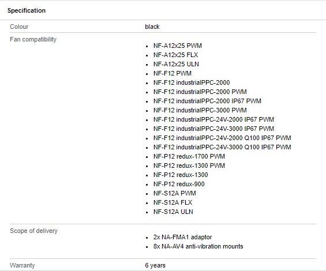Click NF-F12 industrialPPC-3000 PWM item
This screenshot has width=326, height=271.
[x=200, y=110]
